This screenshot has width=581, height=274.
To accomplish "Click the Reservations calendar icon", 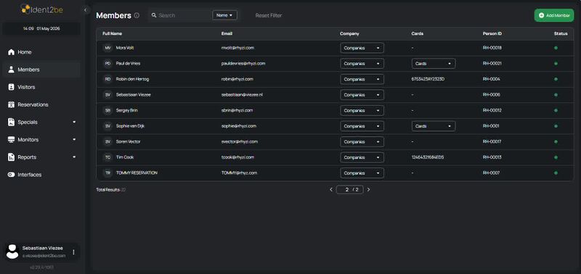I will pyautogui.click(x=11, y=104).
